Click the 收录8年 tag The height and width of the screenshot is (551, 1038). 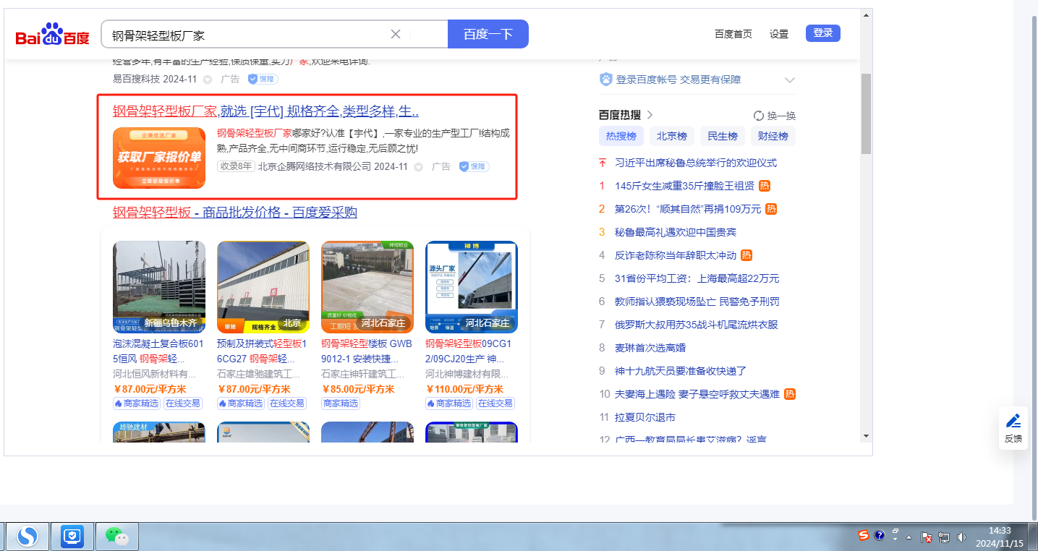pyautogui.click(x=236, y=167)
